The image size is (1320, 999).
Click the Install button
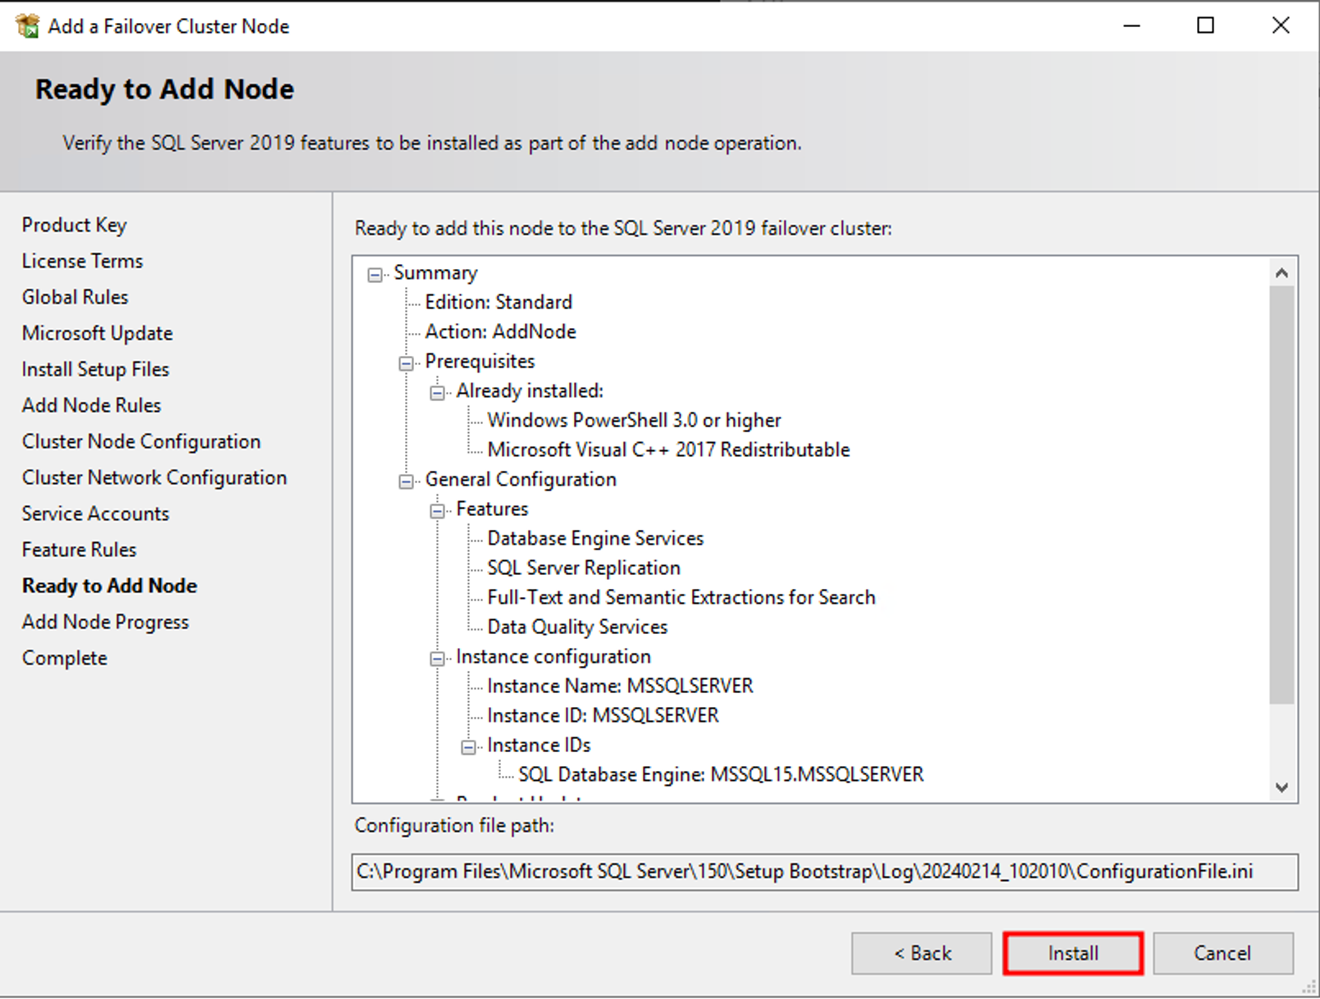pyautogui.click(x=1072, y=953)
